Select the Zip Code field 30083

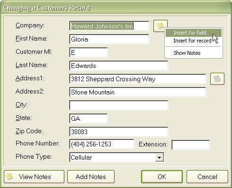point(119,132)
